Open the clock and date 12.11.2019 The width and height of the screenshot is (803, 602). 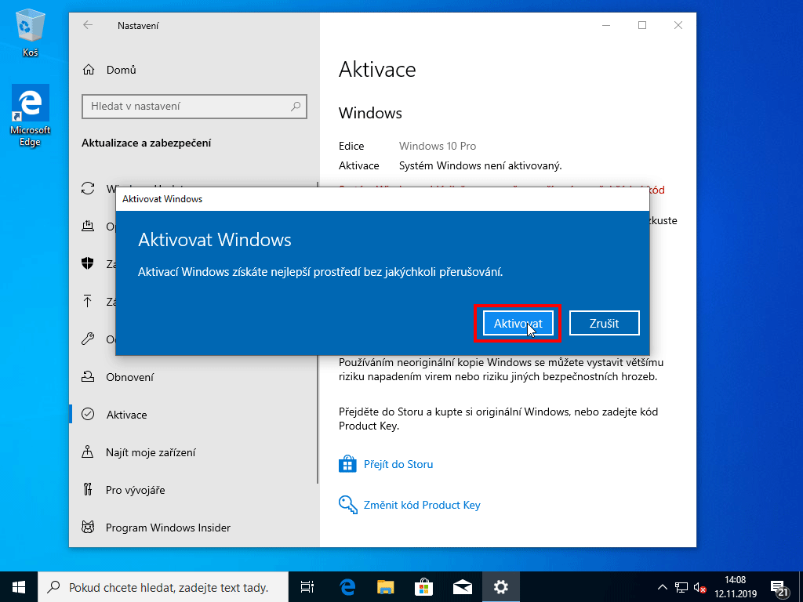coord(736,586)
